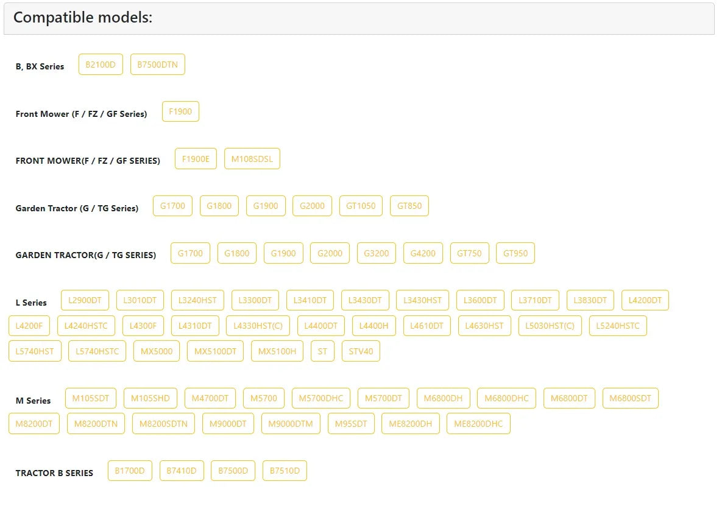Select the ME8200DHC model tag
Image resolution: width=719 pixels, height=526 pixels.
(x=478, y=424)
